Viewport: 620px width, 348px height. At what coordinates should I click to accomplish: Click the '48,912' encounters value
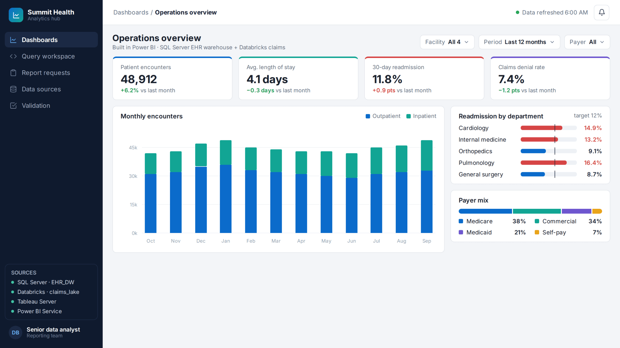point(139,79)
